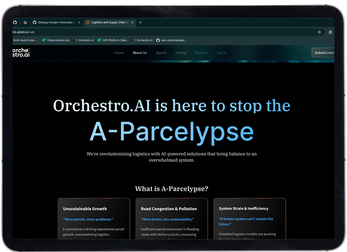Select the Logistics and Supply Chain tab
The image size is (347, 252).
110,22
